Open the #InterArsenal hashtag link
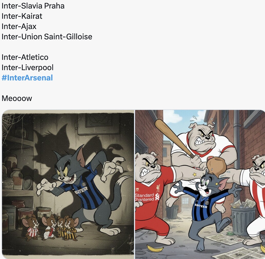The image size is (265, 259). click(27, 78)
